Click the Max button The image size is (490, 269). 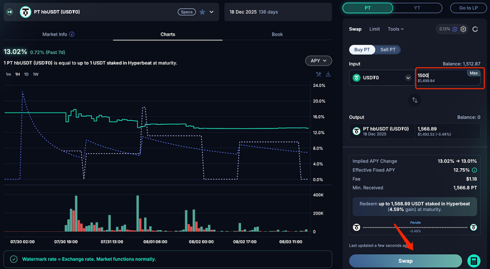(474, 73)
